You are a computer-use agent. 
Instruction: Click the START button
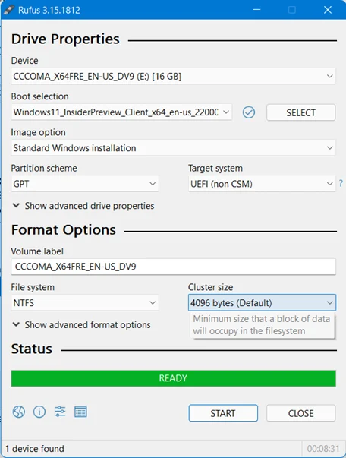click(x=223, y=413)
